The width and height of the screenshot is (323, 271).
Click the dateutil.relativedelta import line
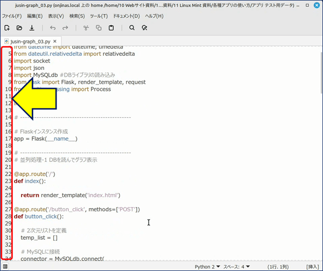click(x=74, y=54)
